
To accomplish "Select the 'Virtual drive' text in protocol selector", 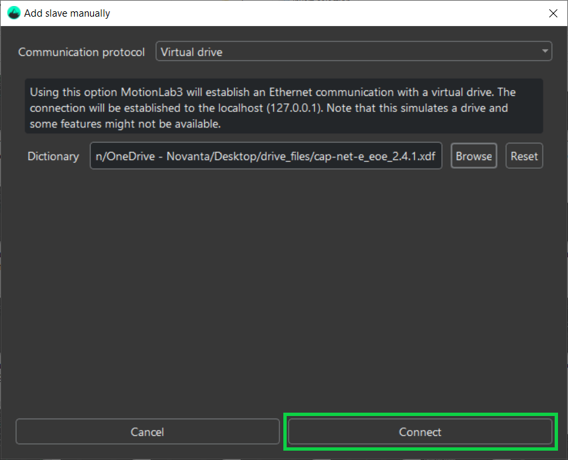I will coord(191,52).
